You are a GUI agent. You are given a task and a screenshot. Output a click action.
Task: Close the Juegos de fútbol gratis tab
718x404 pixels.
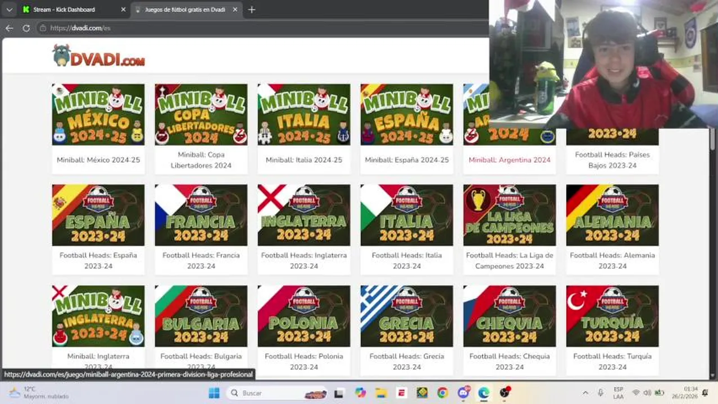coord(235,10)
